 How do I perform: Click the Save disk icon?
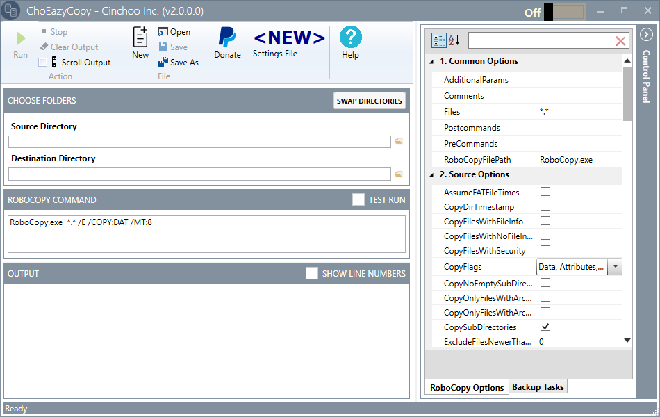pos(163,47)
